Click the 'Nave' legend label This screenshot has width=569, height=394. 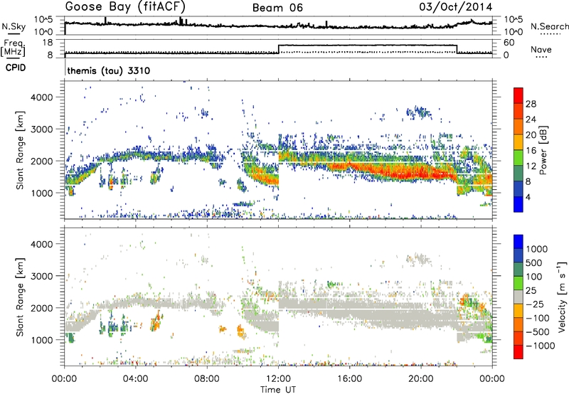point(541,49)
